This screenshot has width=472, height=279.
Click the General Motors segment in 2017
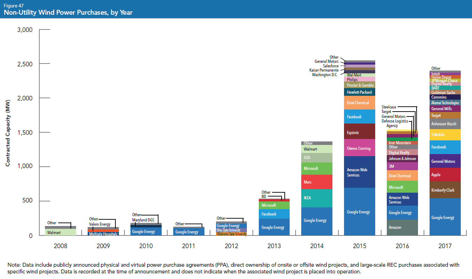[x=445, y=161]
